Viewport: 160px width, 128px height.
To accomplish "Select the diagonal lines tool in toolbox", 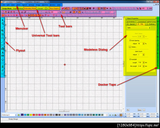I will point(3,70).
